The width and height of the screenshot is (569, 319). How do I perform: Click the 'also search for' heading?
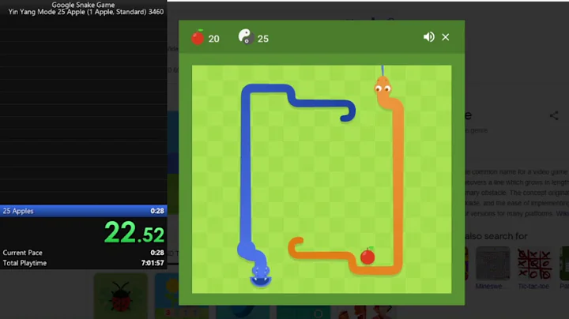coord(496,236)
